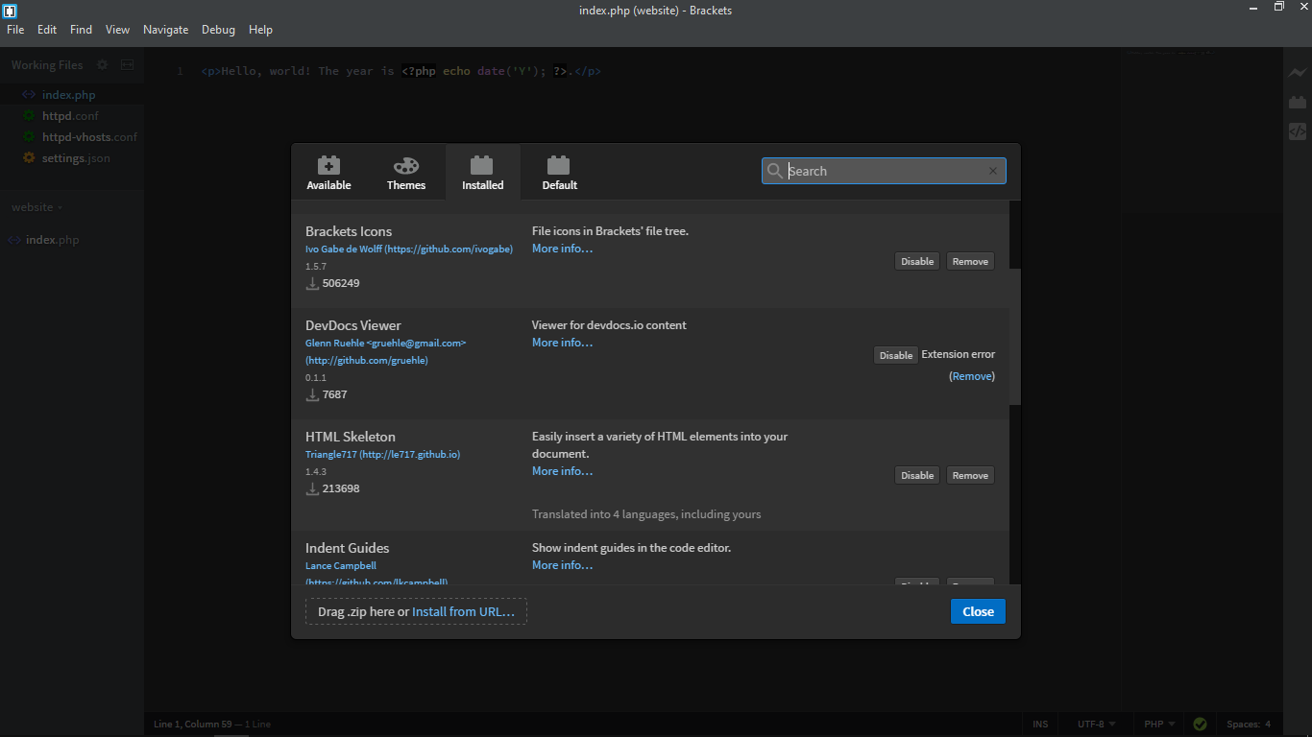The width and height of the screenshot is (1312, 737).
Task: Switch to the Default tab
Action: tap(559, 173)
